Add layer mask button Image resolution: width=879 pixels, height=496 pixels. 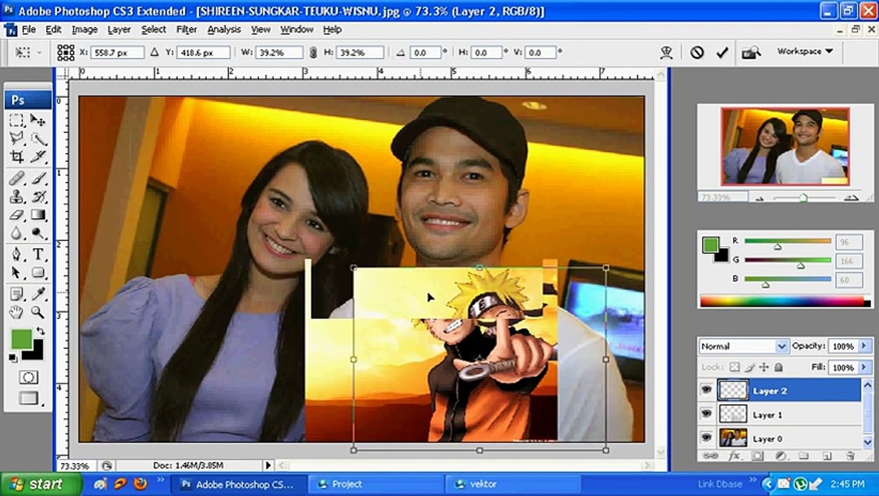click(757, 455)
